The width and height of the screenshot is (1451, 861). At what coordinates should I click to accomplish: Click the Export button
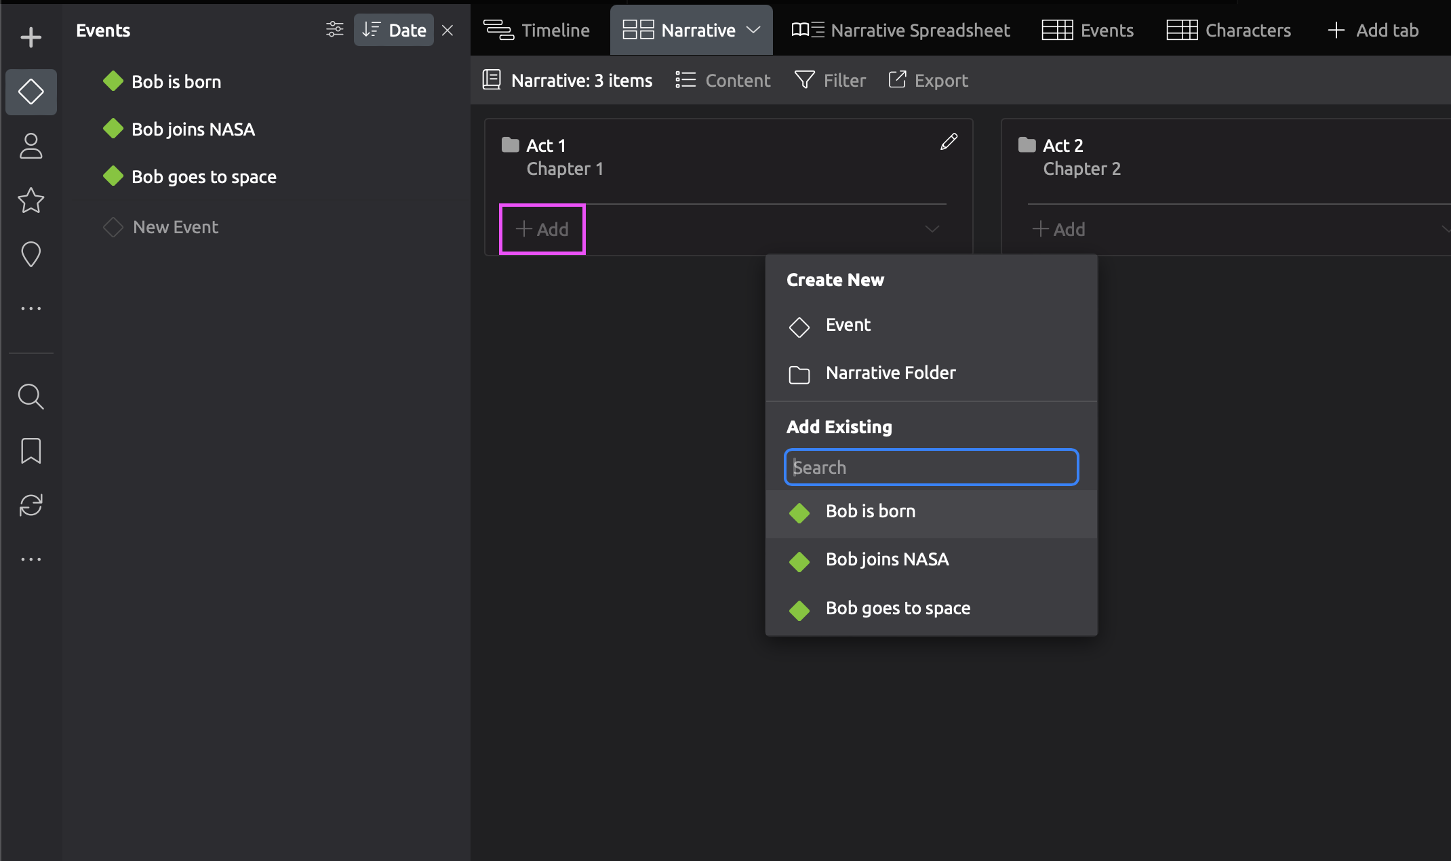[928, 80]
